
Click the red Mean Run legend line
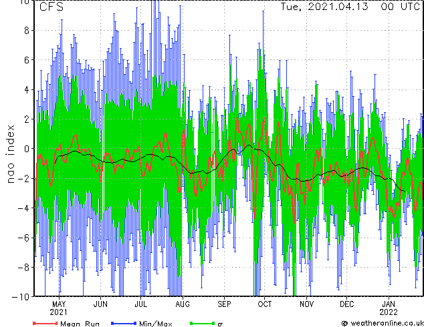click(x=45, y=323)
